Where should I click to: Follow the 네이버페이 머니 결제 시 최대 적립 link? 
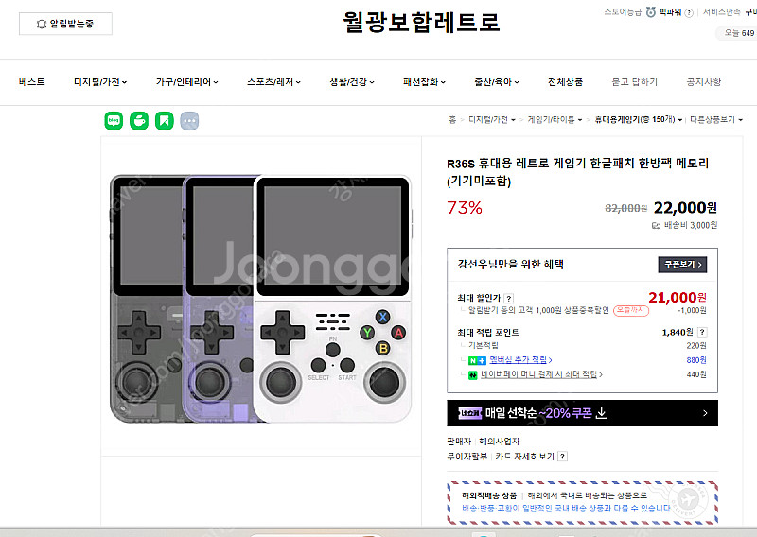point(541,374)
